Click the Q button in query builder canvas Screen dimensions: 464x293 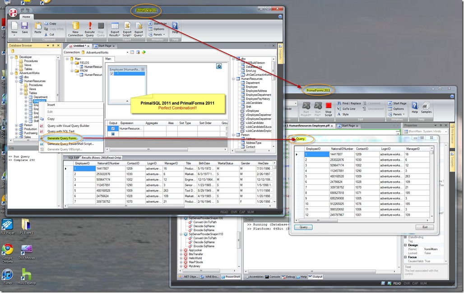[x=219, y=66]
